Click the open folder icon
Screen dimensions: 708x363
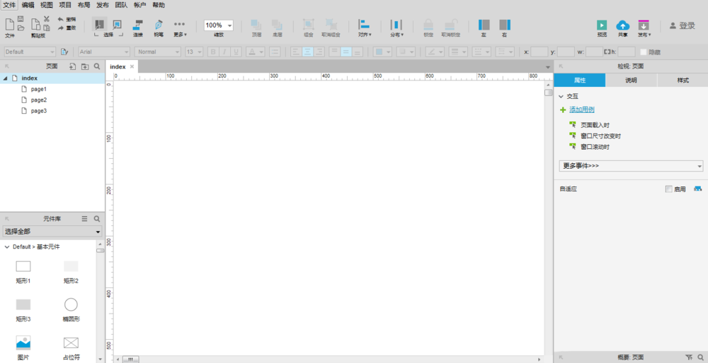click(21, 28)
